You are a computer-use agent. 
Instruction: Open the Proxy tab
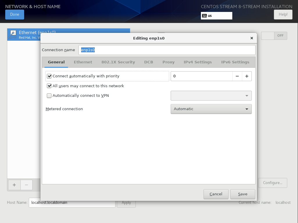pos(168,62)
